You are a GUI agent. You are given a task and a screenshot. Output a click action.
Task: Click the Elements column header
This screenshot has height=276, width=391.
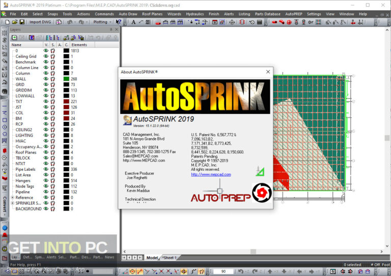[82, 45]
